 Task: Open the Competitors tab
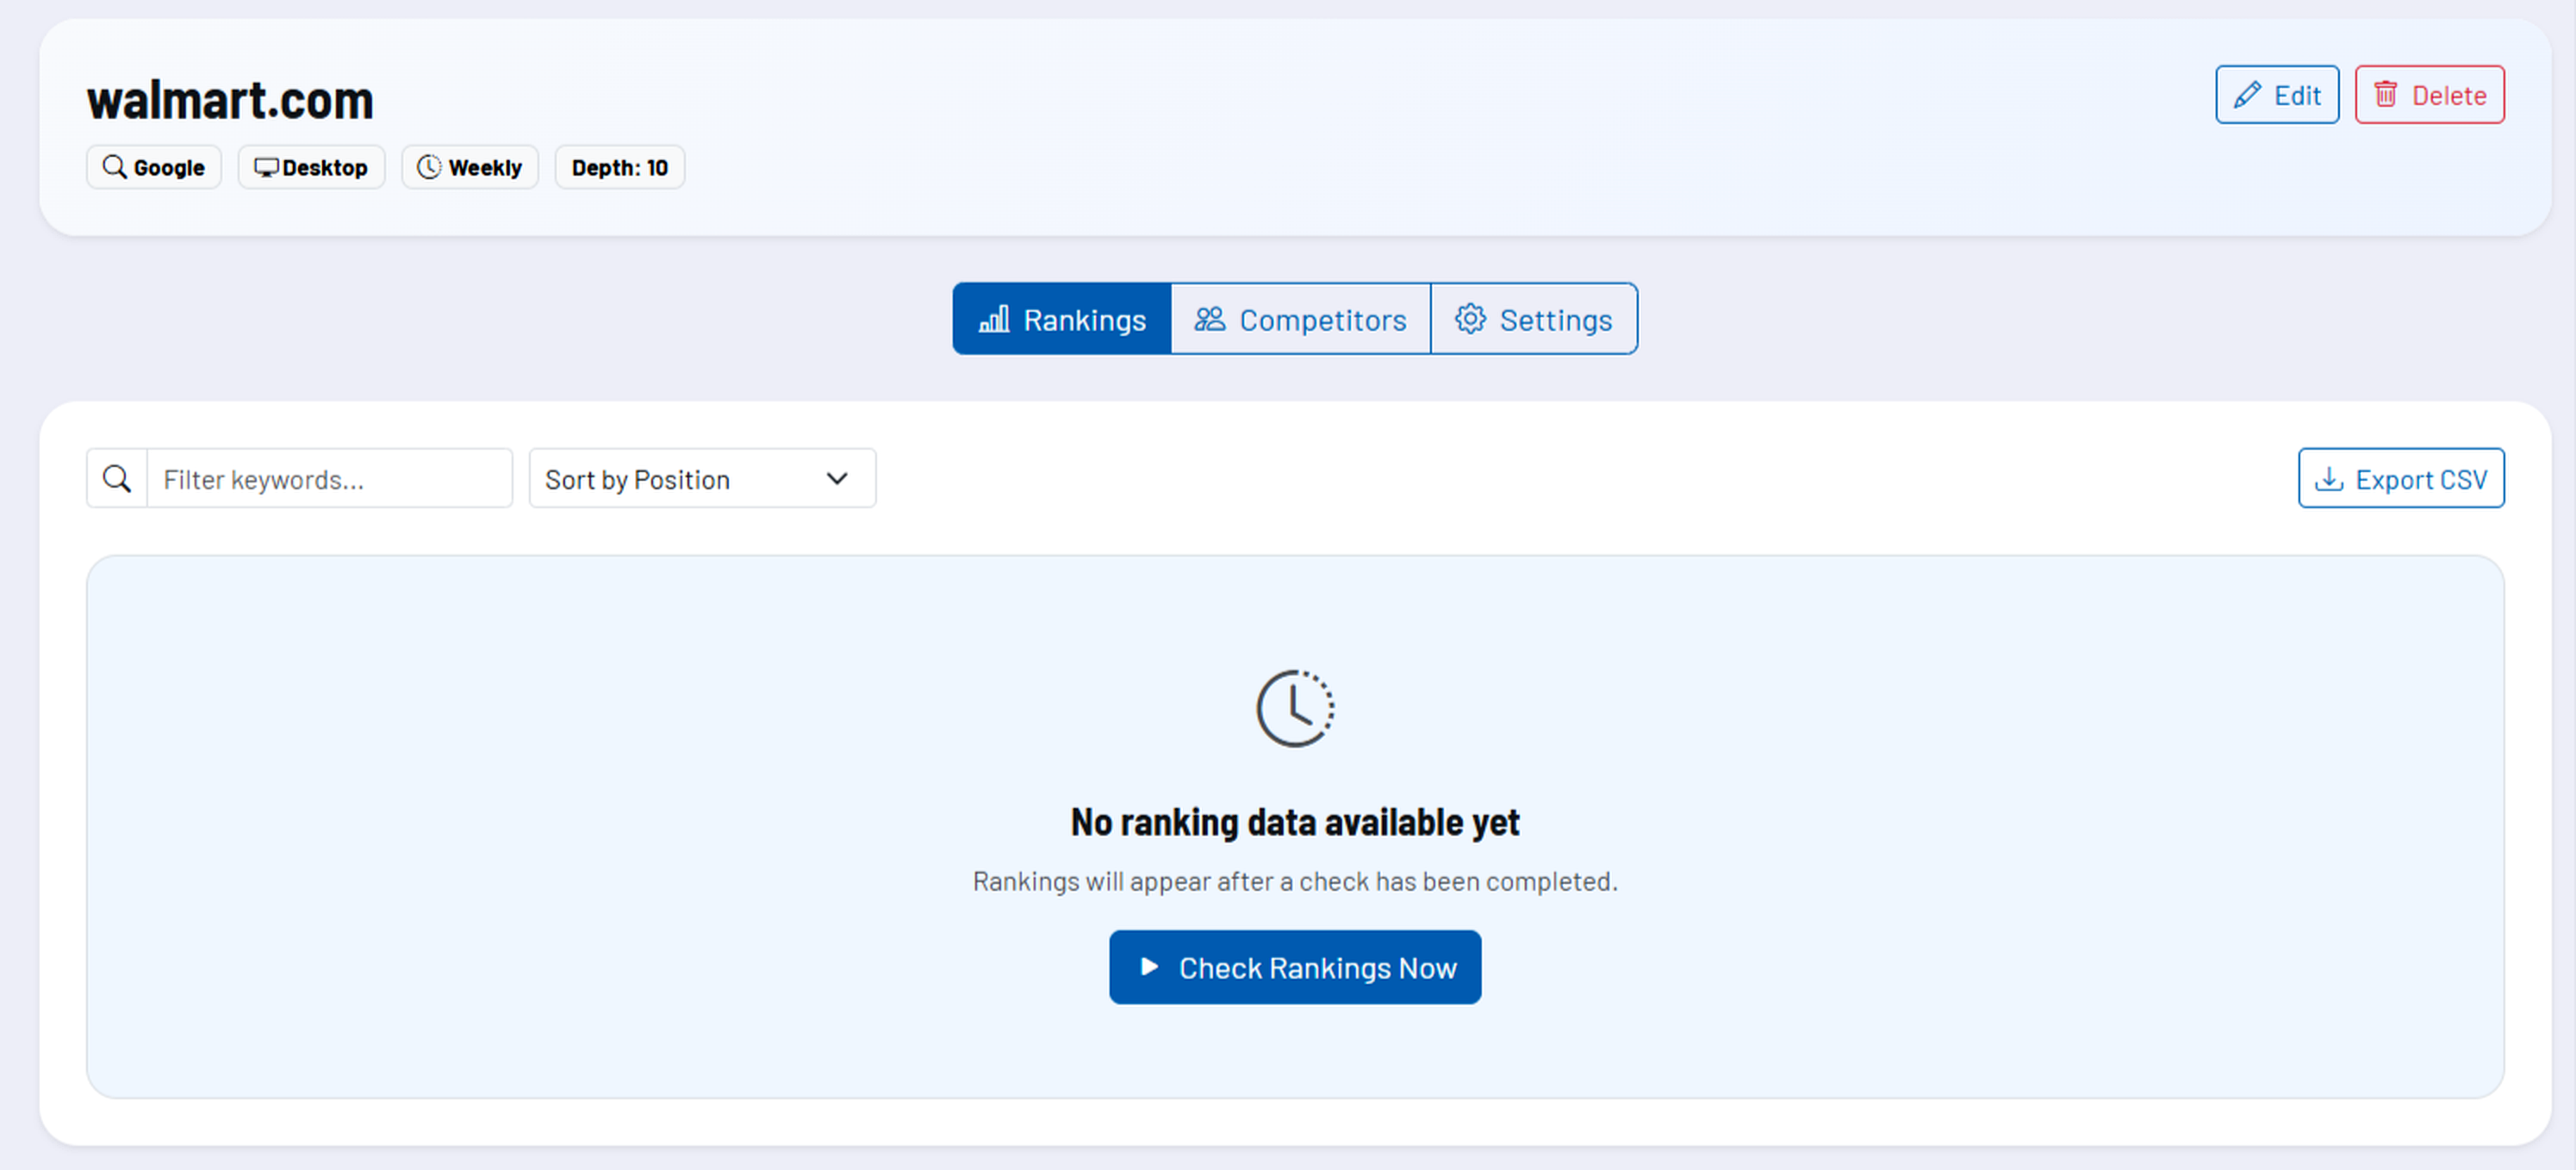[1301, 319]
